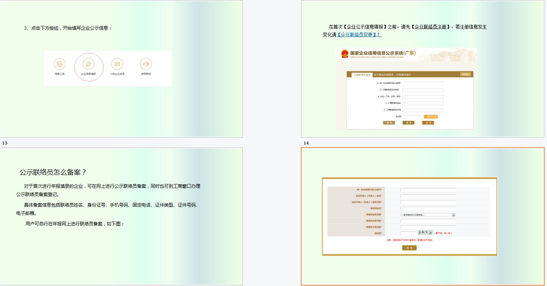Click the 统一社会信用代码 input field
The height and width of the screenshot is (286, 547).
[x=423, y=83]
